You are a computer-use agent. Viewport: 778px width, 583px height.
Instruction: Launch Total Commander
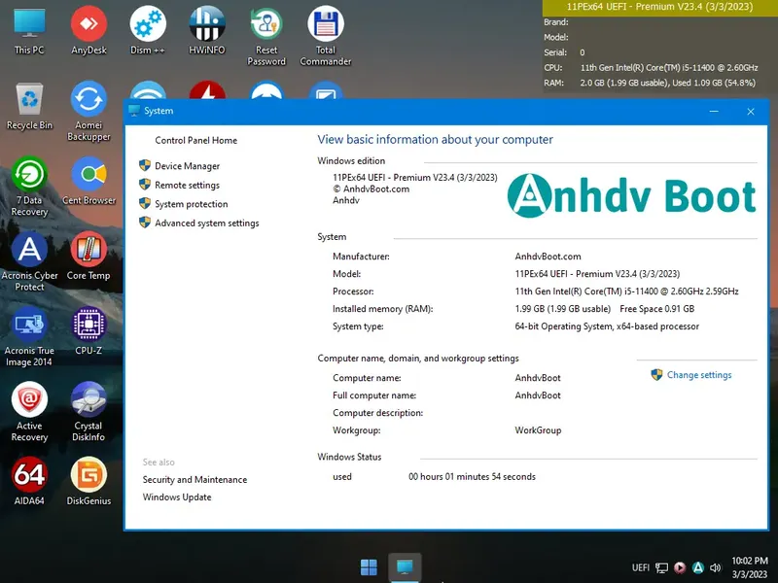click(325, 26)
